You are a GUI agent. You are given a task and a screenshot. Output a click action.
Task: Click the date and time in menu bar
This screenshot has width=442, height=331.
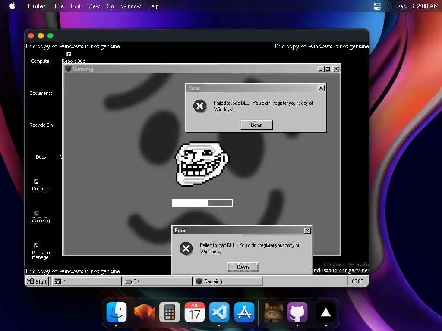pyautogui.click(x=413, y=6)
